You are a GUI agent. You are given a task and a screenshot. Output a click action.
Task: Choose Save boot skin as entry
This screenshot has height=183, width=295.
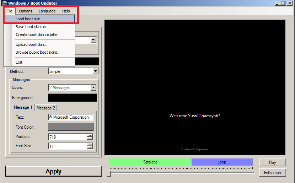pos(39,27)
